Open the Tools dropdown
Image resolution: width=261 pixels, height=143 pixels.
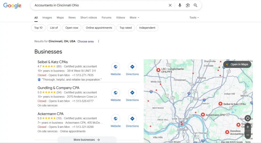click(194, 18)
